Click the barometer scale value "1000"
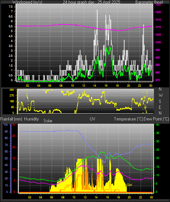 coord(158,42)
